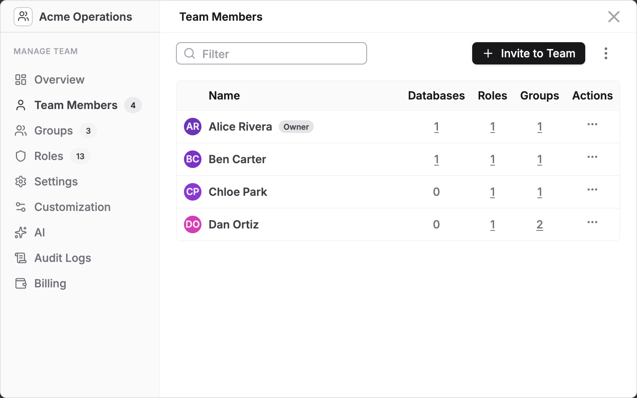The width and height of the screenshot is (637, 398).
Task: Open the Billing label in sidebar
Action: pyautogui.click(x=50, y=283)
